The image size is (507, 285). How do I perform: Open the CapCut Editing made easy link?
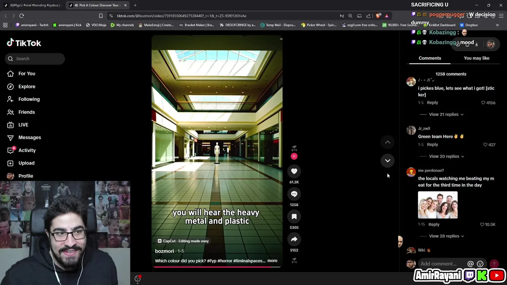(x=183, y=241)
